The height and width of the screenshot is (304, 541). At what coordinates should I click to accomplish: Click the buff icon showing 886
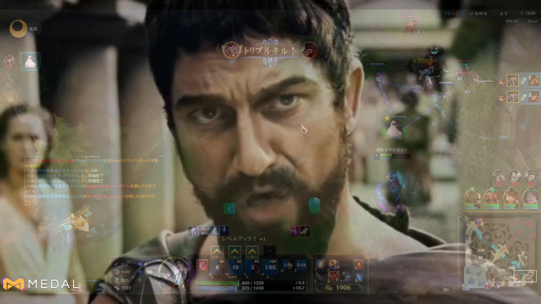pos(204,231)
